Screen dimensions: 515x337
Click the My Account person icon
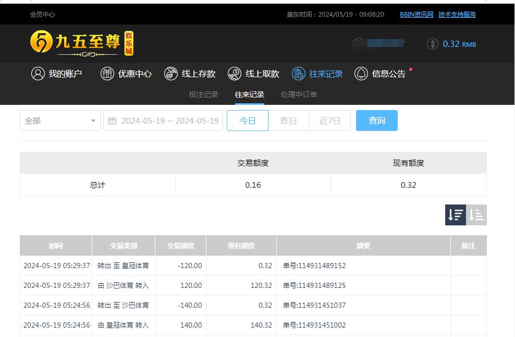coord(38,74)
